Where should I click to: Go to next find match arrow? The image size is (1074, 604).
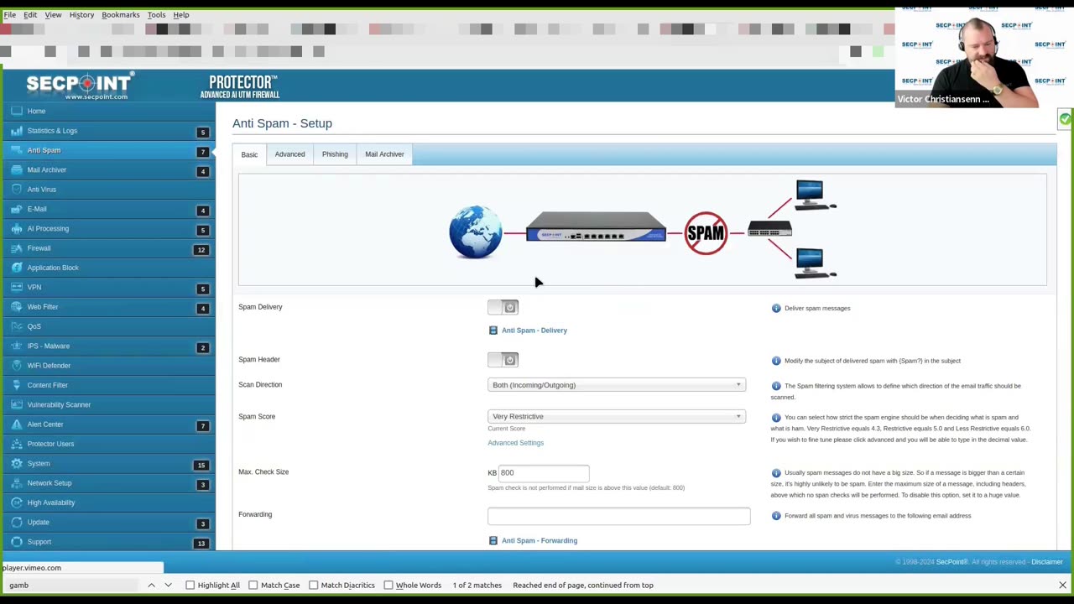tap(168, 585)
